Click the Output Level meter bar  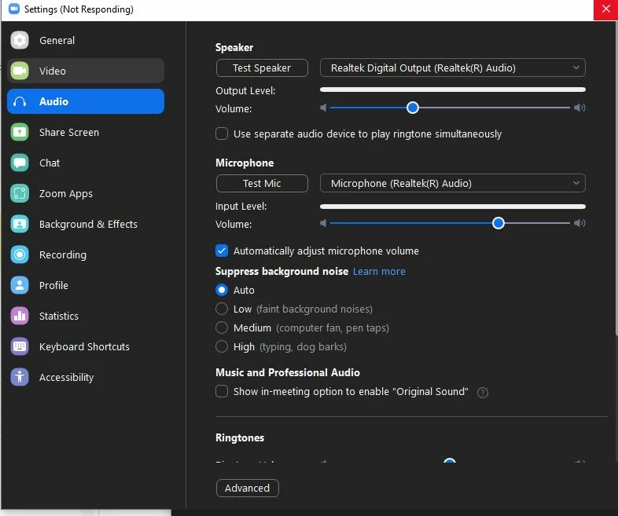(x=452, y=90)
